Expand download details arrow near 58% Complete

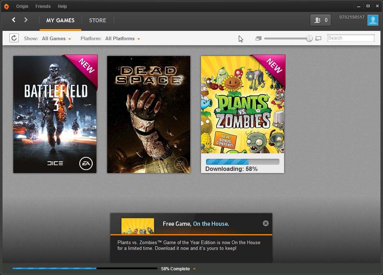point(195,269)
